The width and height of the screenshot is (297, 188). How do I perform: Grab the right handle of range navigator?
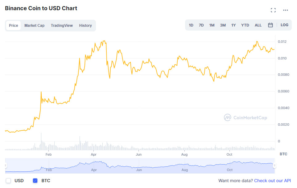point(274,166)
